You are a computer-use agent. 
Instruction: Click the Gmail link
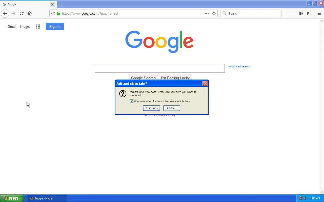pos(12,27)
